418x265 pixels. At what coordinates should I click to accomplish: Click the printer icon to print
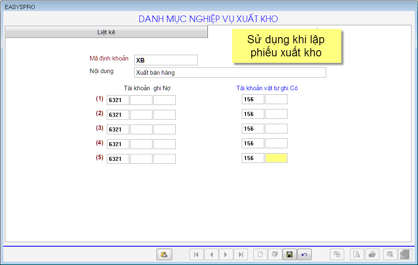click(x=372, y=254)
